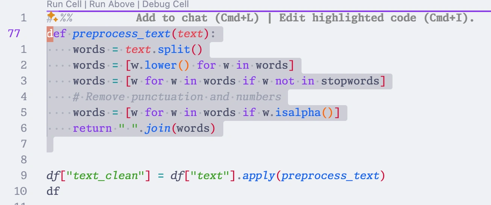Click the stopwords variable
Viewport: 491px width, 205px height.
[350, 81]
